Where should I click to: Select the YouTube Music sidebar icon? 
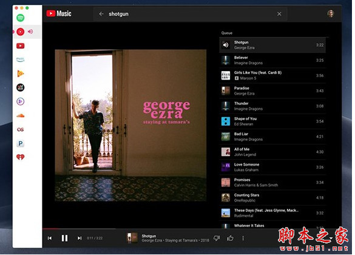point(21,32)
